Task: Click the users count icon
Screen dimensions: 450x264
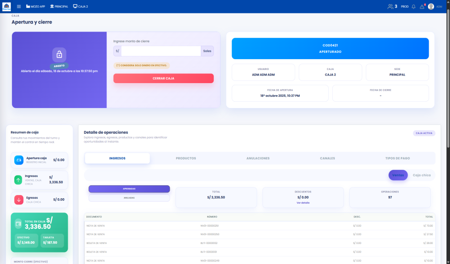Action: point(391,7)
